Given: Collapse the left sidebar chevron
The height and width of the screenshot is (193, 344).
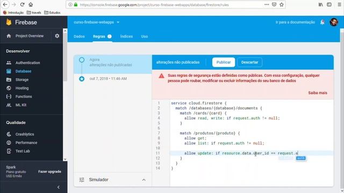Looking at the screenshot, I should pos(59,187).
